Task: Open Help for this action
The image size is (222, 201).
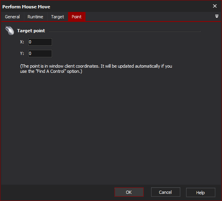Action: click(x=201, y=192)
